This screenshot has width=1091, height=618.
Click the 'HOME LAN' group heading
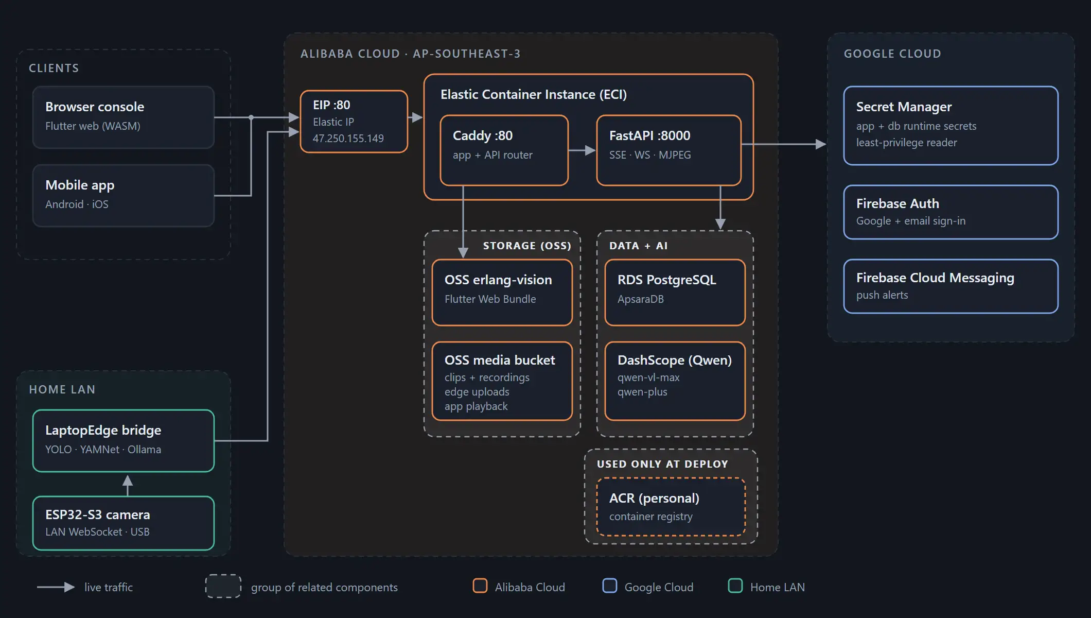(62, 389)
